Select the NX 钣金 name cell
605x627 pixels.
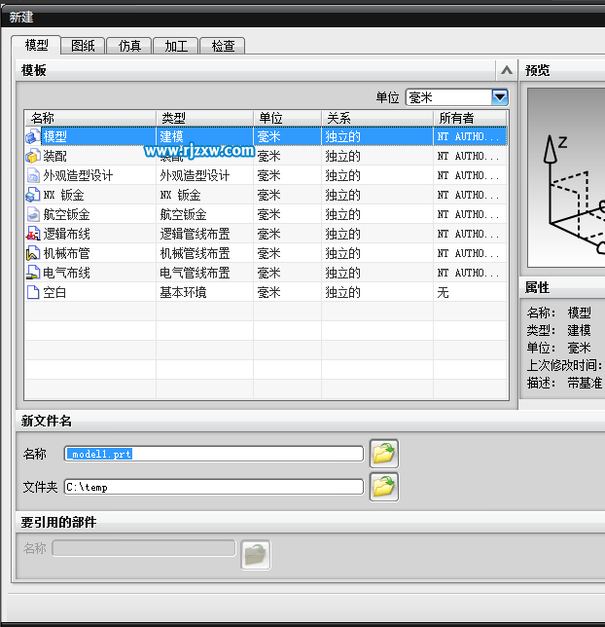pyautogui.click(x=64, y=195)
